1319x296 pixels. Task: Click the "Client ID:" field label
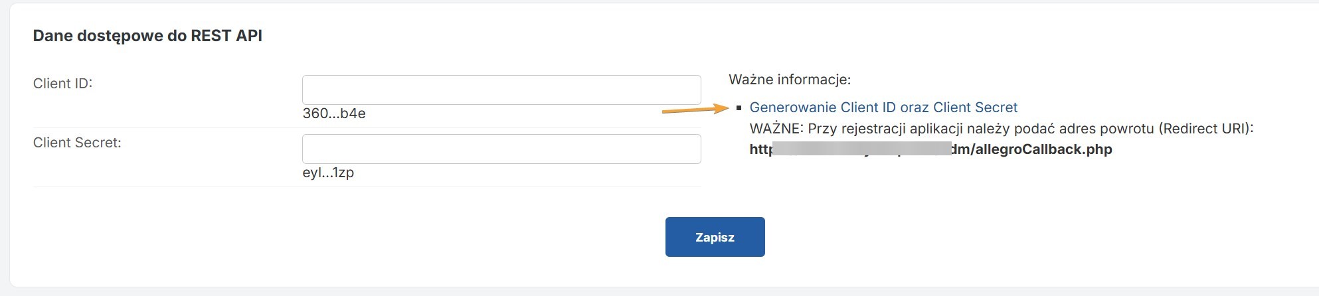click(x=62, y=84)
